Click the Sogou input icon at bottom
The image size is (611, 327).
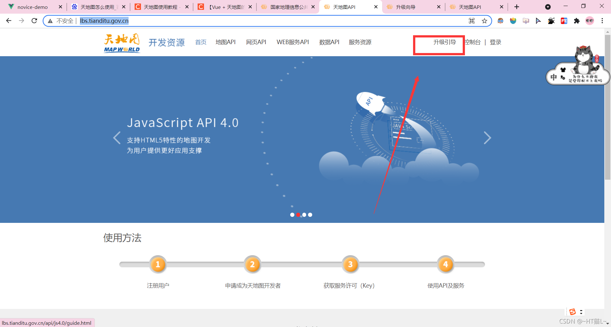click(x=572, y=312)
